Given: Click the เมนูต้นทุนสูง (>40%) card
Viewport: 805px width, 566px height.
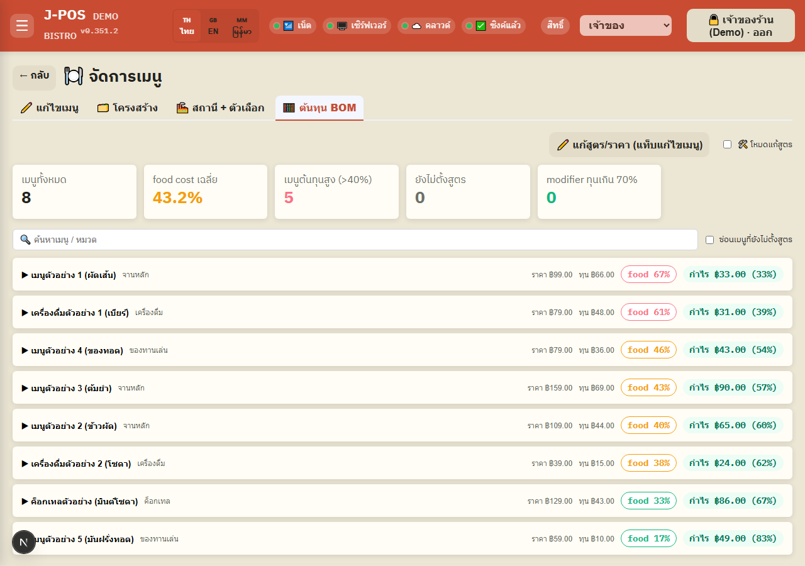Looking at the screenshot, I should (x=336, y=192).
